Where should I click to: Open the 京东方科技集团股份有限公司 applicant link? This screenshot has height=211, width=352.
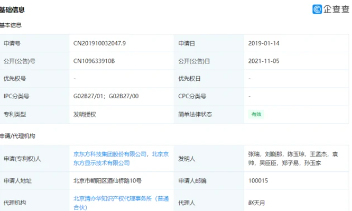pos(110,154)
